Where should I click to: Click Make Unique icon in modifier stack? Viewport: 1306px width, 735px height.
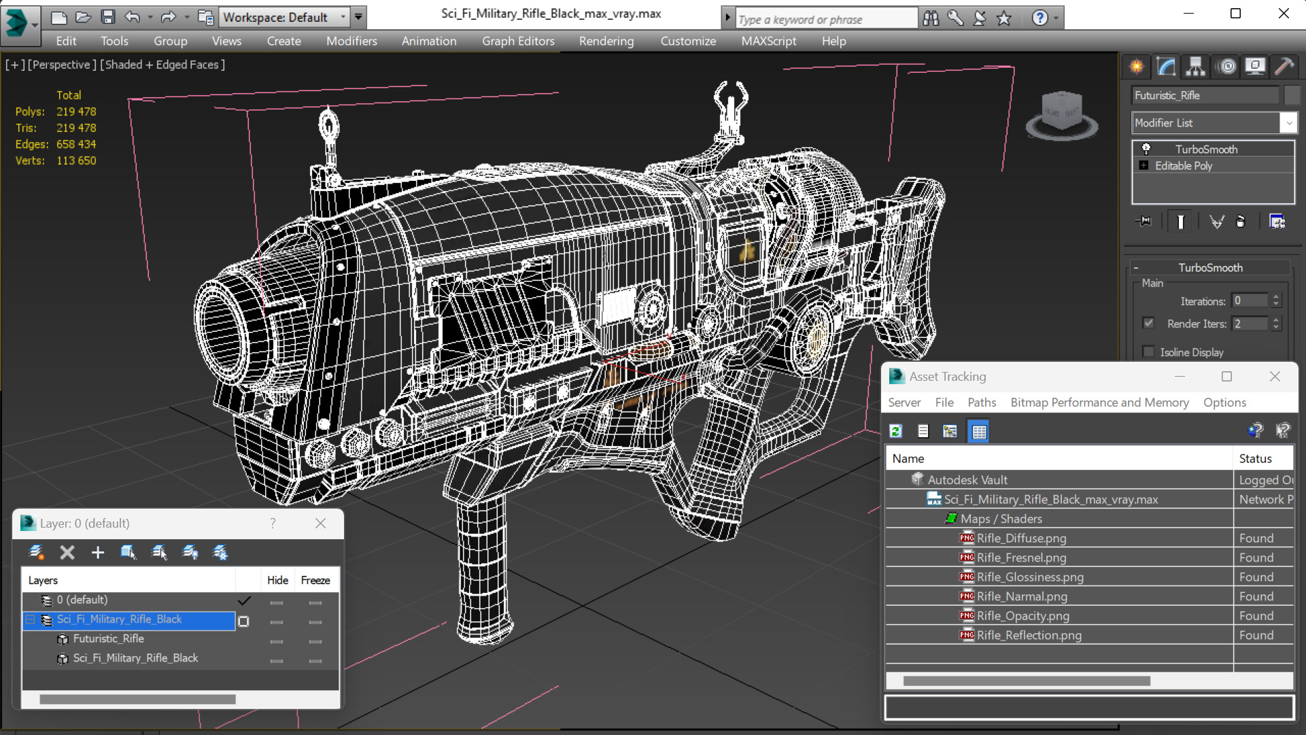pyautogui.click(x=1216, y=222)
